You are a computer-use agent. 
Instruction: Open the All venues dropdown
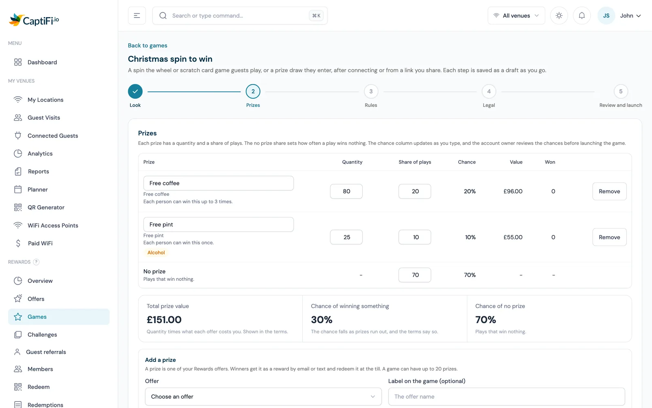click(516, 16)
